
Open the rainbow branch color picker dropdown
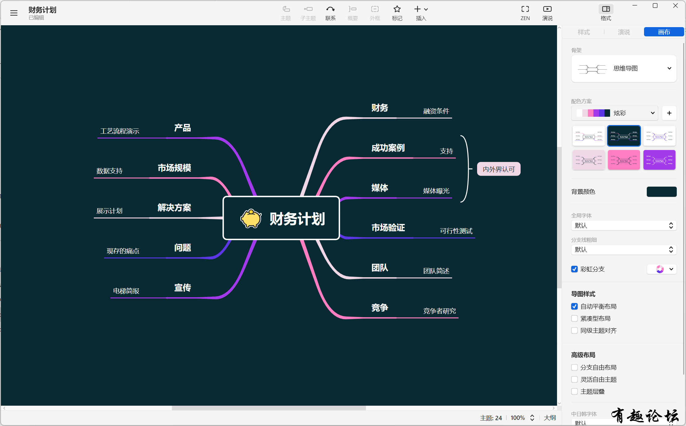[662, 269]
